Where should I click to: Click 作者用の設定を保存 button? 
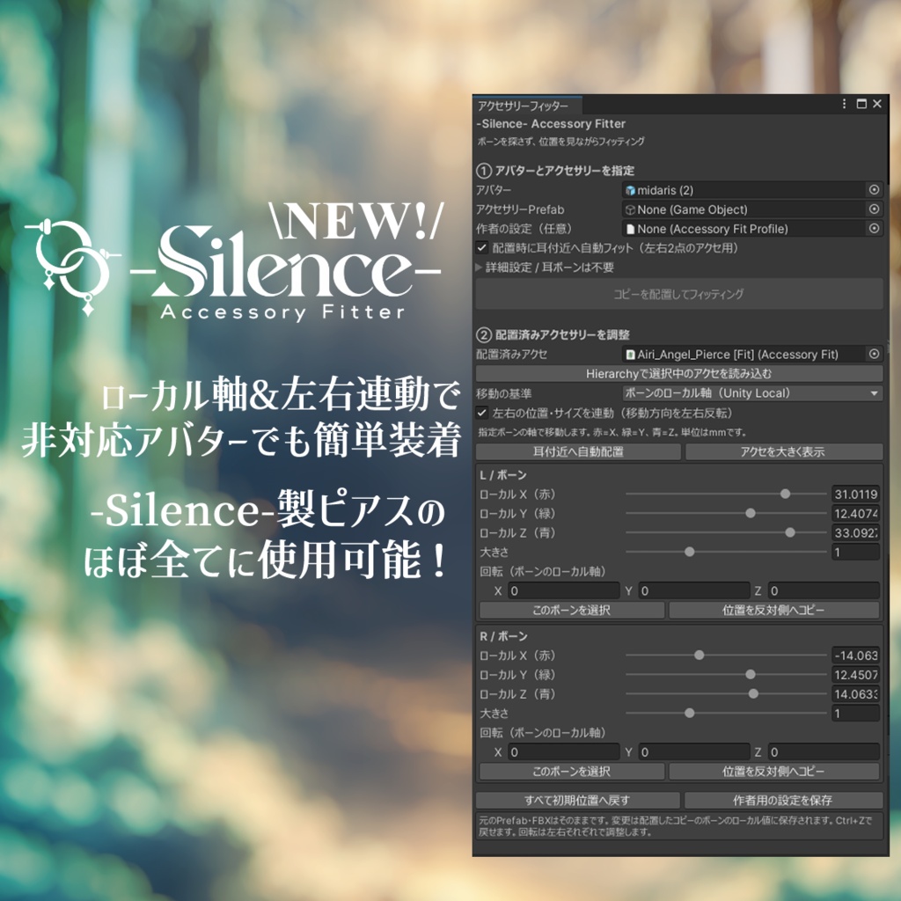coord(783,800)
